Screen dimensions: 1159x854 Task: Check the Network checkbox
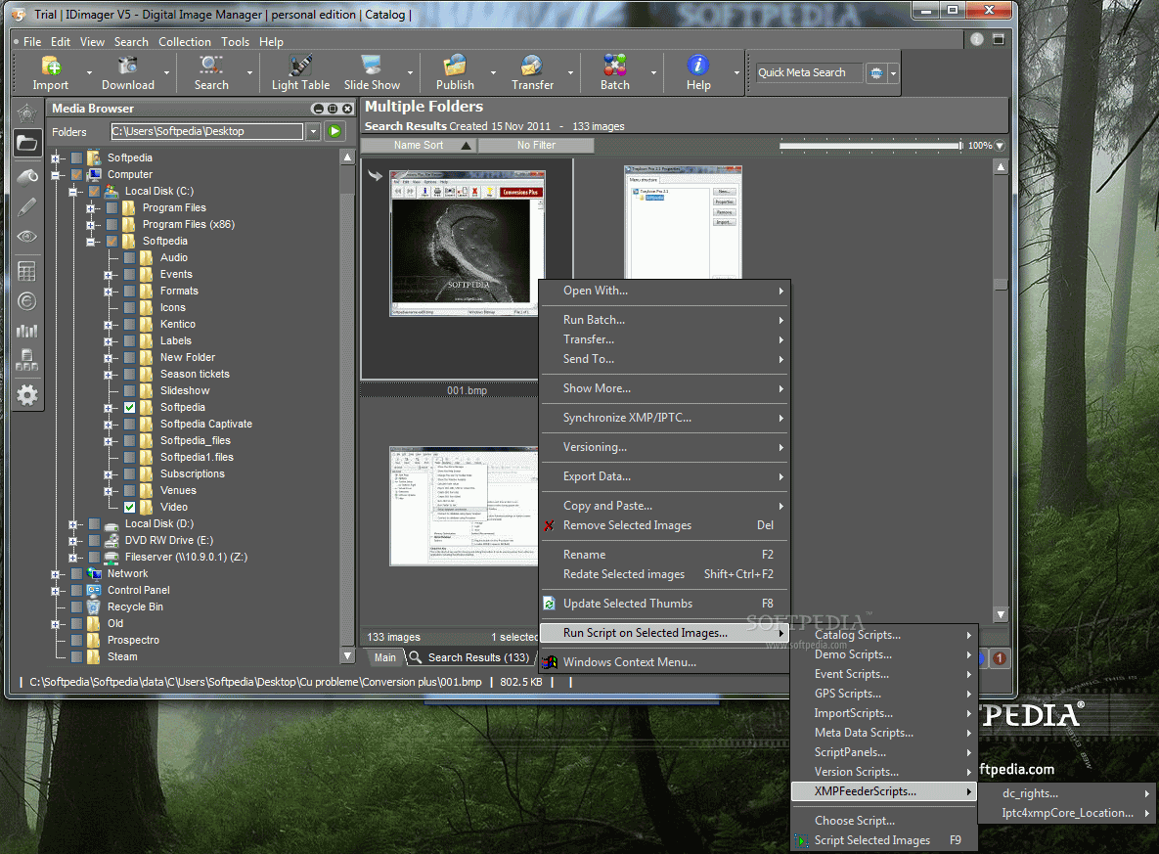tap(76, 574)
